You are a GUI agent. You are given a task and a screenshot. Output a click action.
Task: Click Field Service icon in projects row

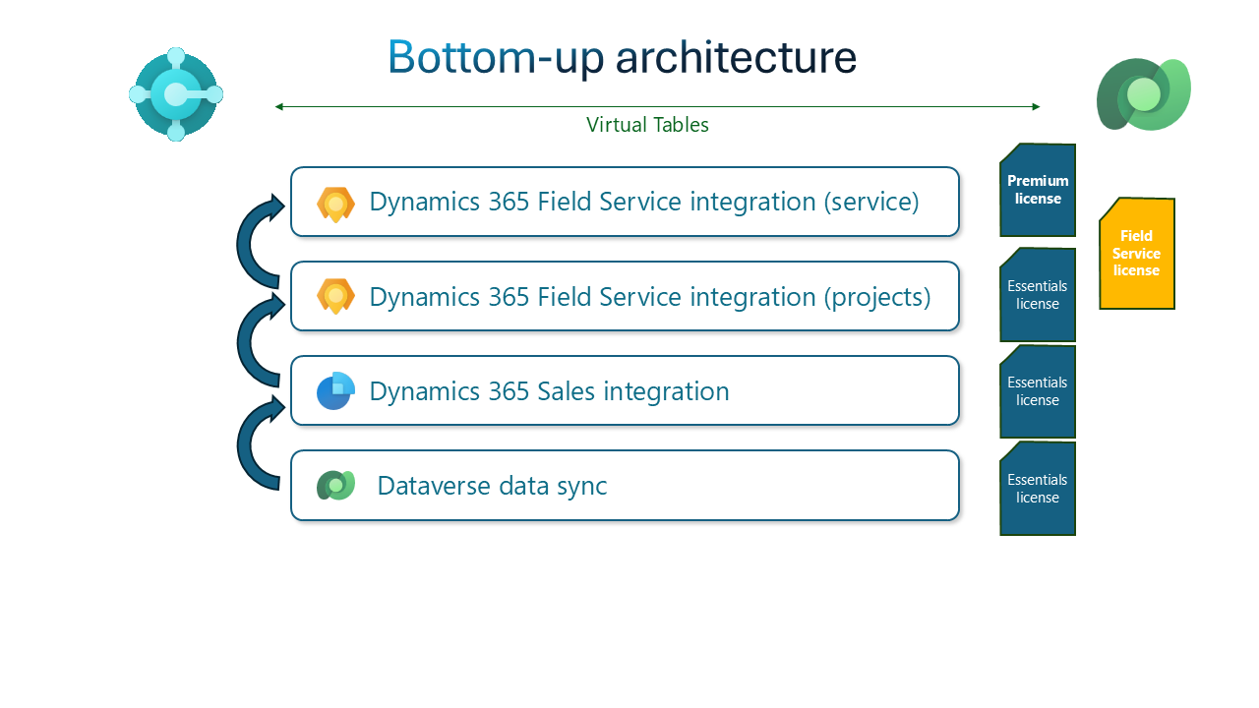tap(335, 297)
